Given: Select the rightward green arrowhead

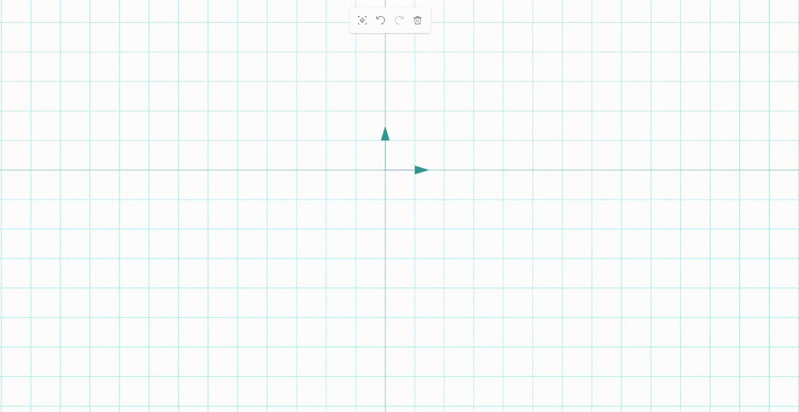Looking at the screenshot, I should click(x=421, y=170).
